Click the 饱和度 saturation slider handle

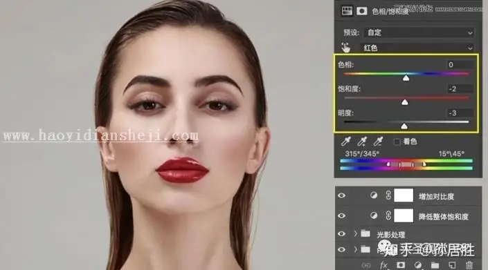pyautogui.click(x=405, y=102)
